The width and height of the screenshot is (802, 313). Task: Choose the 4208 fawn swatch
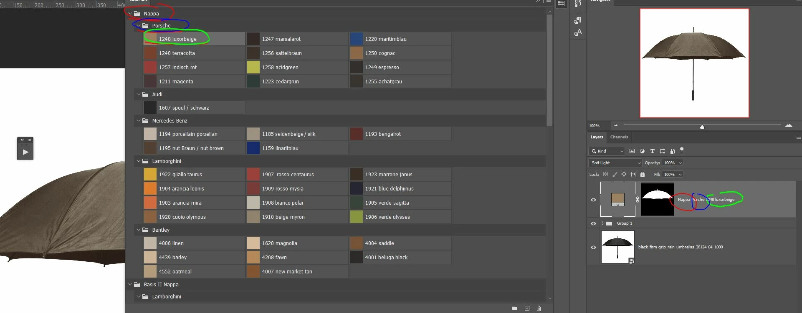297,257
